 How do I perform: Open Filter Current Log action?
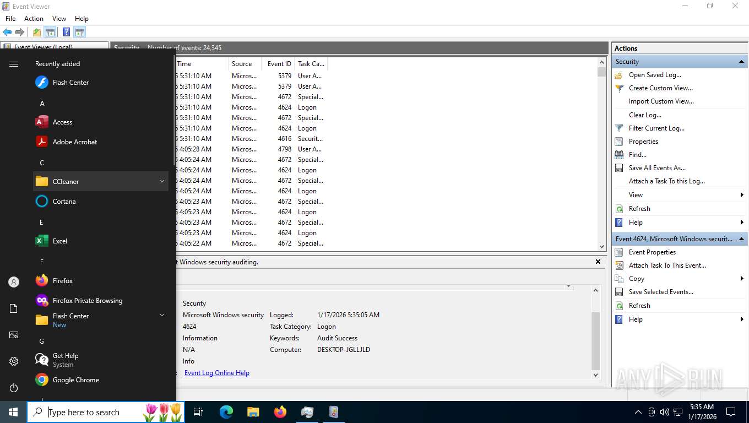(x=656, y=128)
